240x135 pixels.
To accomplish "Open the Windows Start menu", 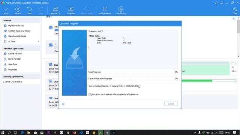I will point(3,132).
